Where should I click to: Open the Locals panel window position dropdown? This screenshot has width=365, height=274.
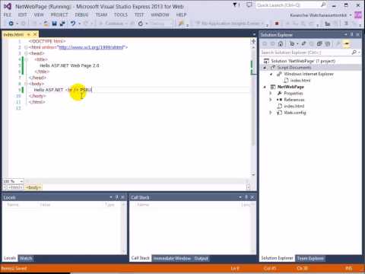click(111, 197)
